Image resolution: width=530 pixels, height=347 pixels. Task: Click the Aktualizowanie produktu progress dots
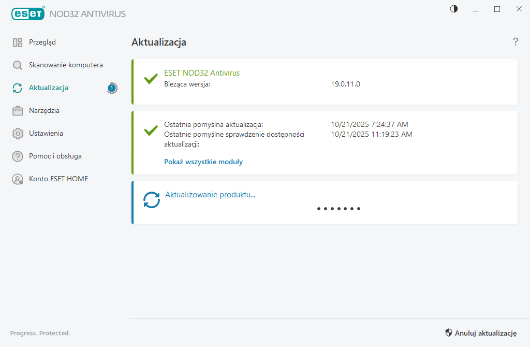pyautogui.click(x=338, y=209)
